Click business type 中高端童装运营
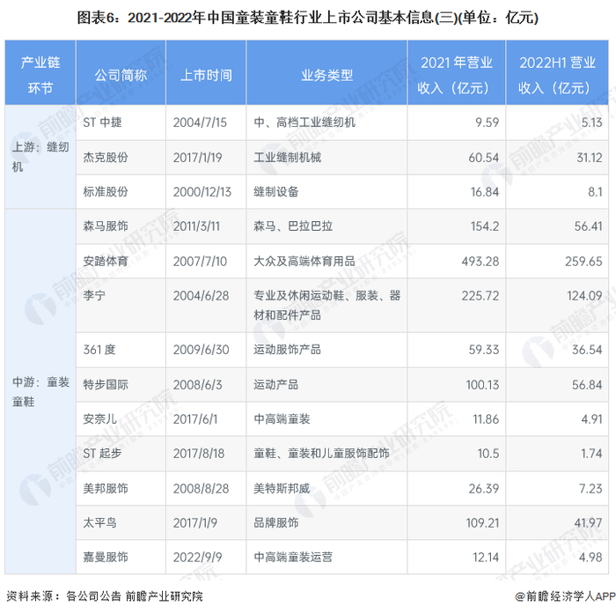616x614 pixels. point(293,557)
